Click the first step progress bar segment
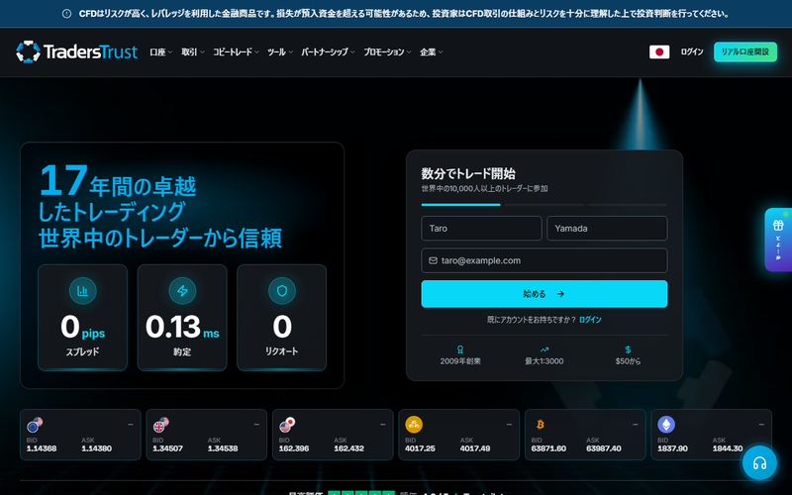 (460, 205)
